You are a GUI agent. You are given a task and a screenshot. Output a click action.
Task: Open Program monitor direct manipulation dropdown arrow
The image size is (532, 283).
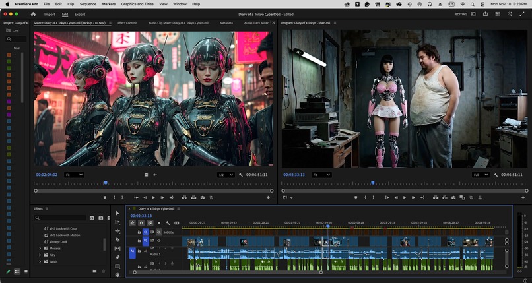[x=292, y=197]
